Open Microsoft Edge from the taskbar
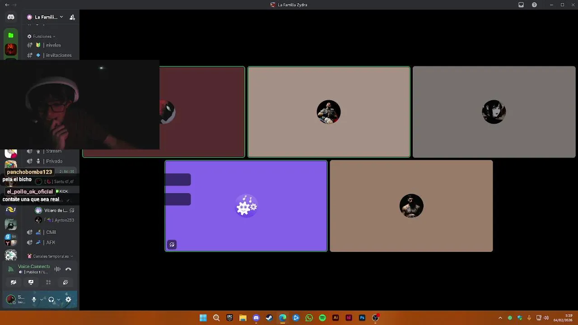 (x=283, y=318)
